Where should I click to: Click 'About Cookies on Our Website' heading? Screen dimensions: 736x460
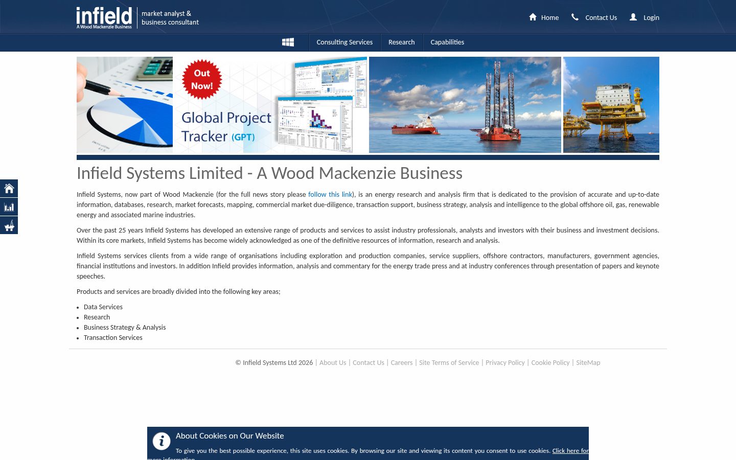pos(230,436)
